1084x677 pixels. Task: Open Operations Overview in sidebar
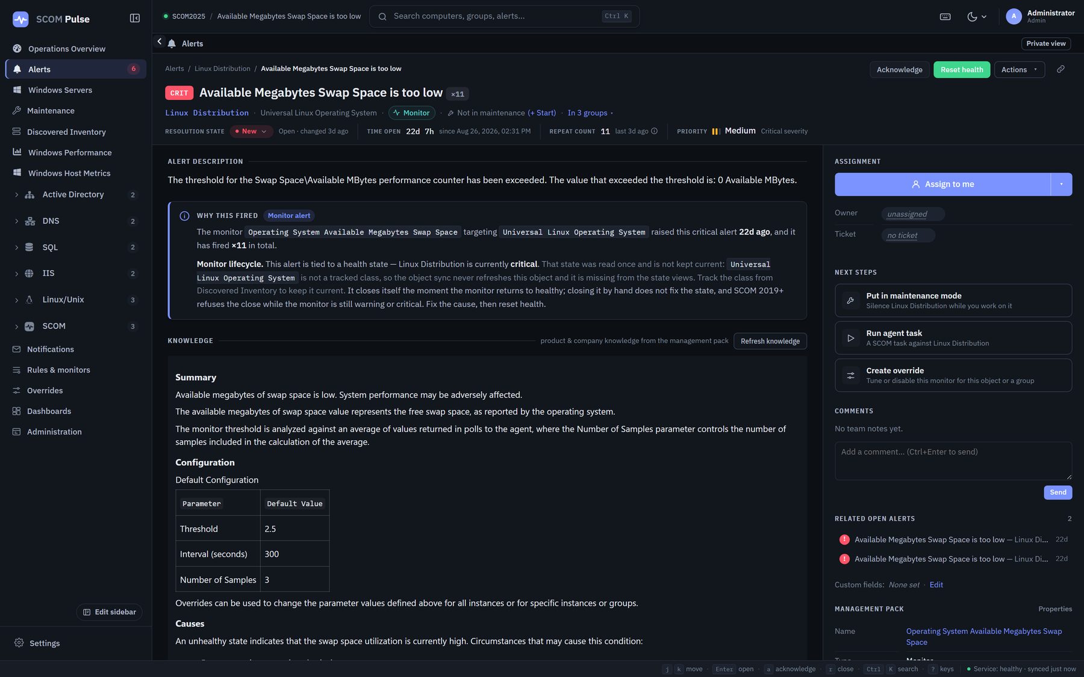(76, 49)
